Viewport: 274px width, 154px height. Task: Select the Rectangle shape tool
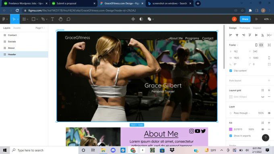33,19
